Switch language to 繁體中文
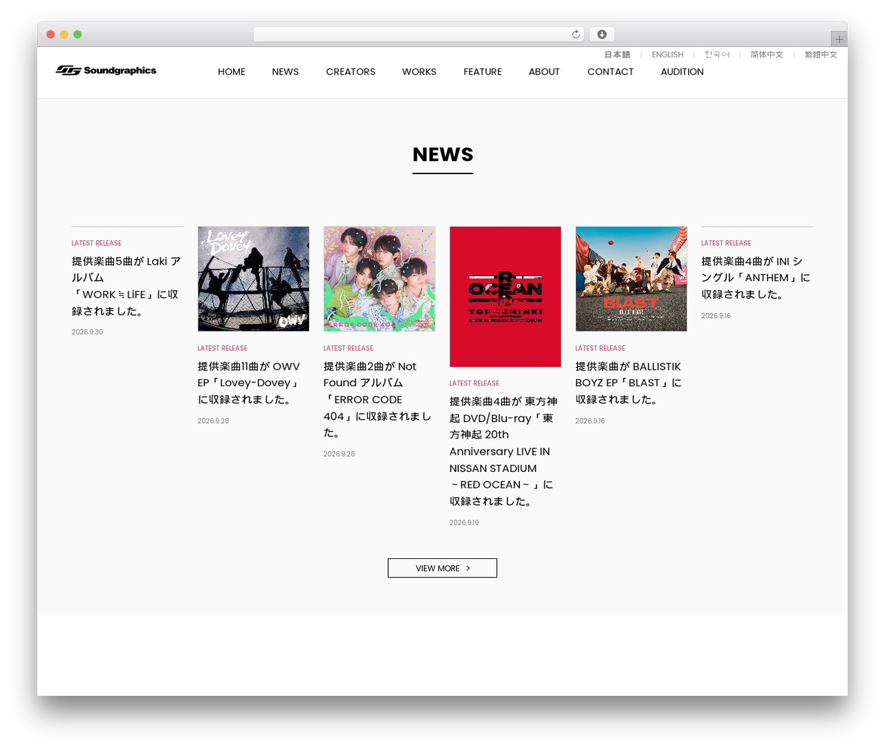This screenshot has height=749, width=885. coord(821,55)
